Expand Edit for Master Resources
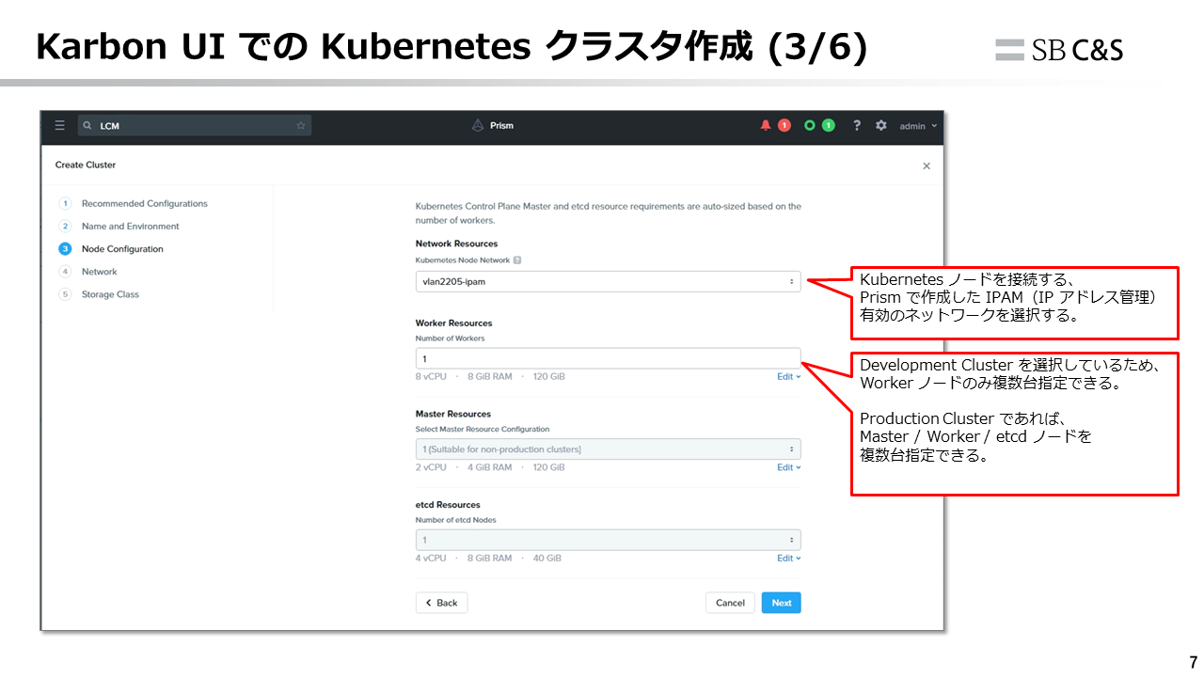This screenshot has height=677, width=1204. [788, 467]
